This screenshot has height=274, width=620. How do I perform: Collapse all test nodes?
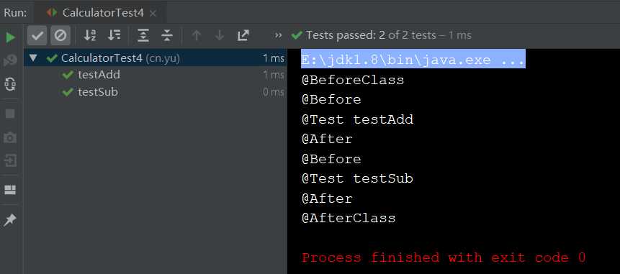click(x=167, y=35)
